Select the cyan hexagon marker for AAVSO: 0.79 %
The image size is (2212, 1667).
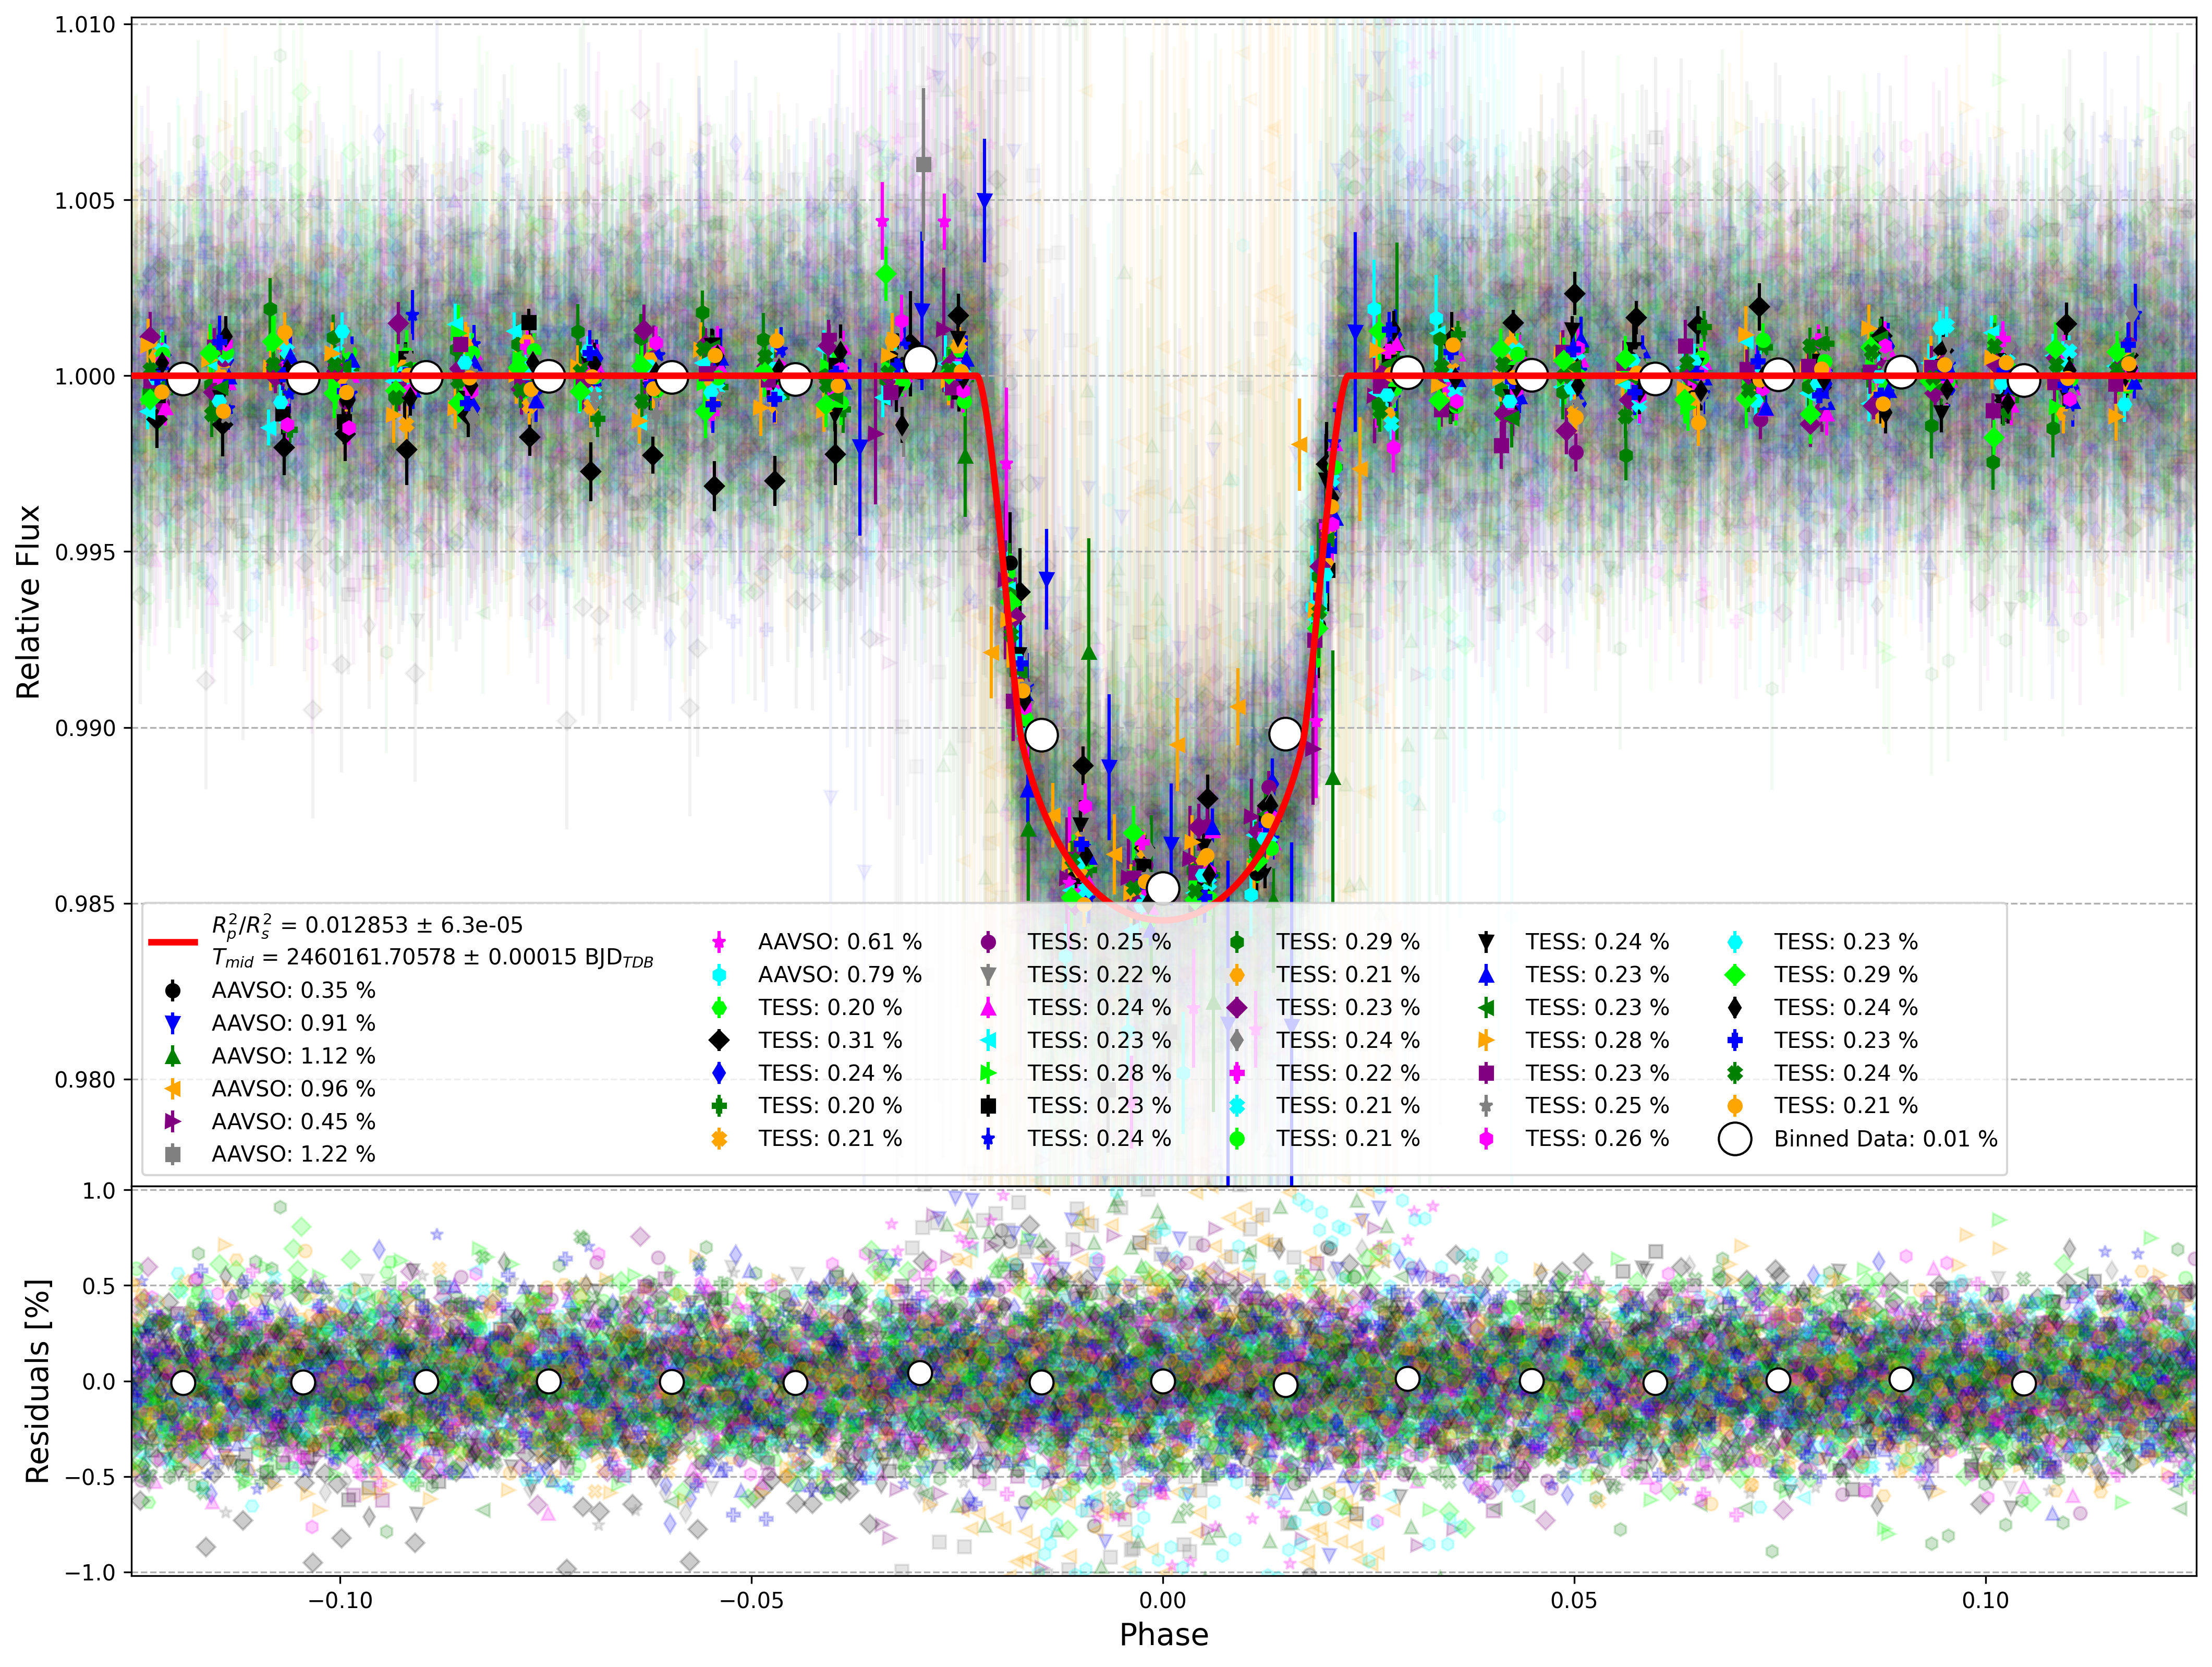719,975
